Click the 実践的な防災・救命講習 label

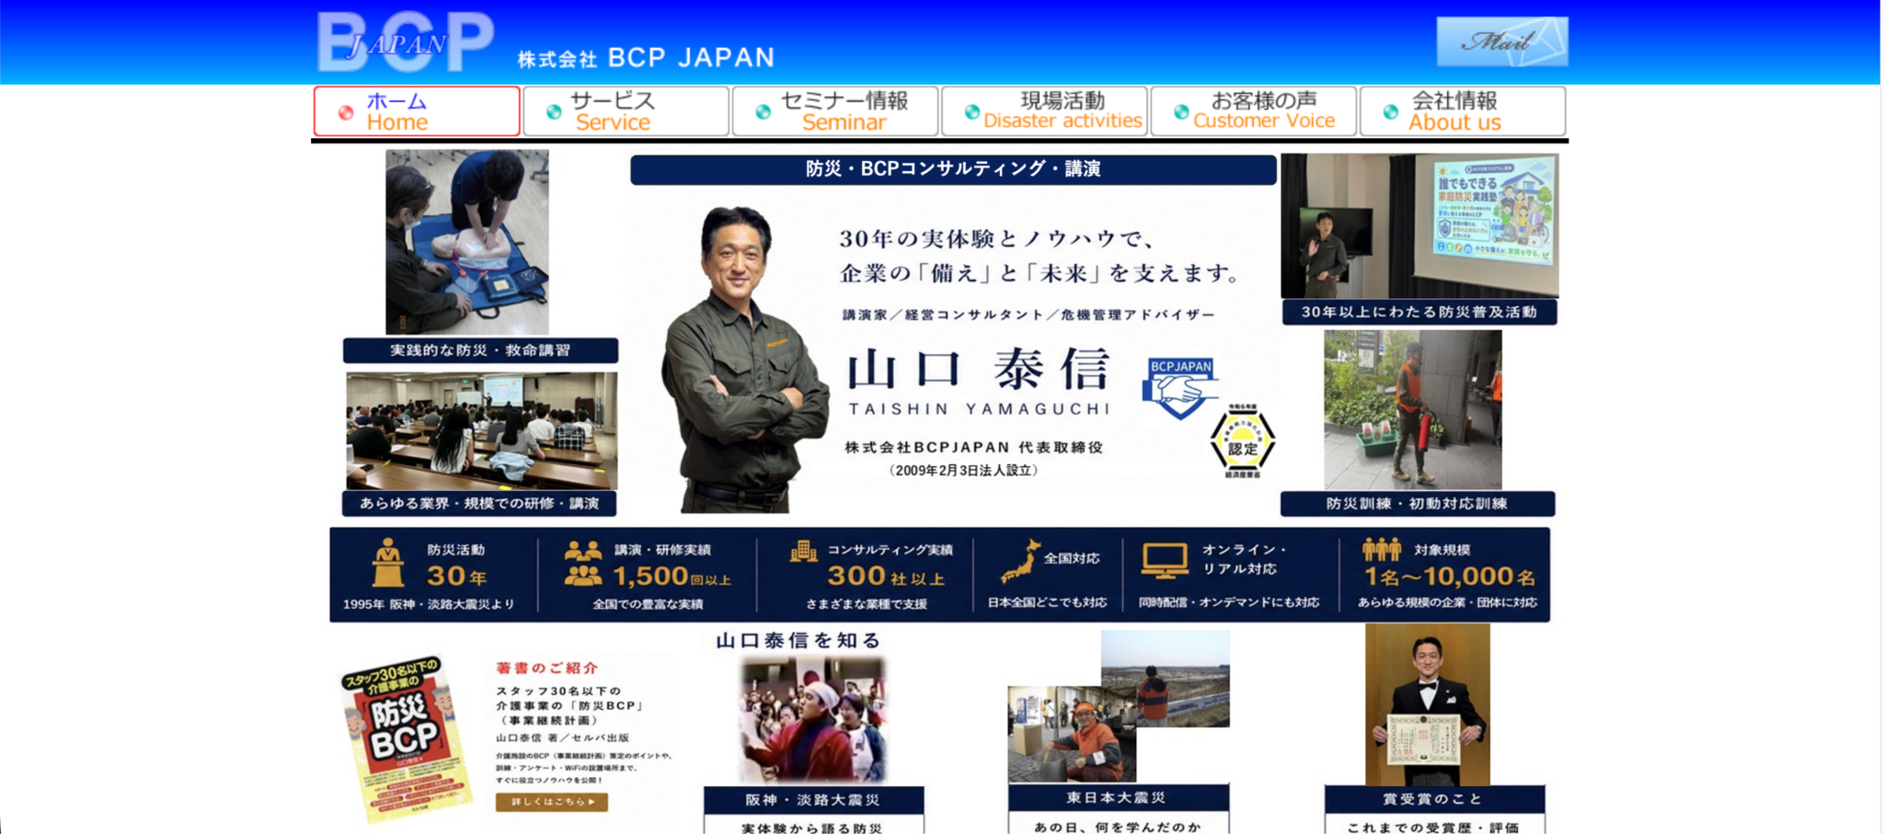coord(480,350)
